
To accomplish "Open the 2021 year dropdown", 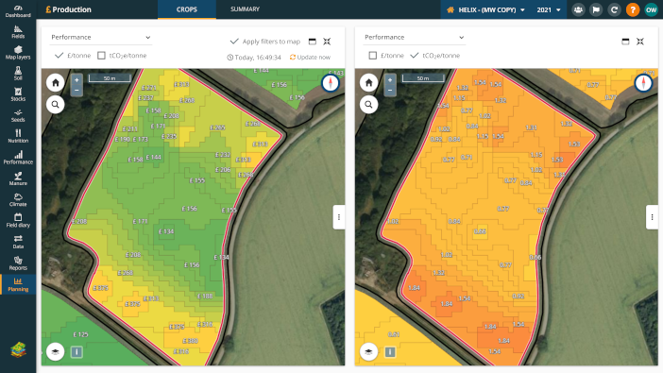I will click(x=549, y=9).
